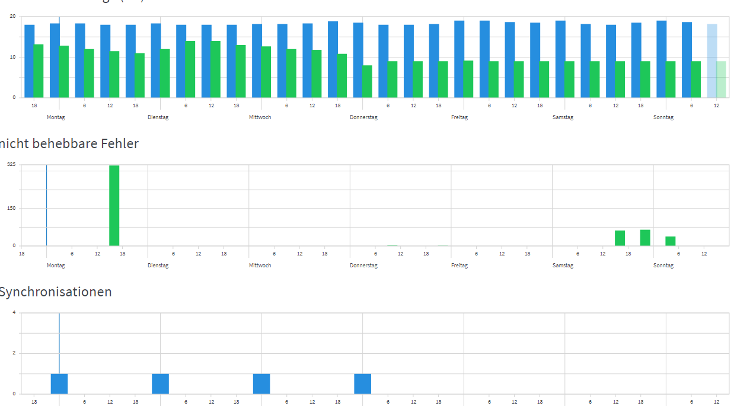Image resolution: width=734 pixels, height=406 pixels.
Task: Click the "Mittwoch" label under the Fehler chart
Action: [x=260, y=266]
